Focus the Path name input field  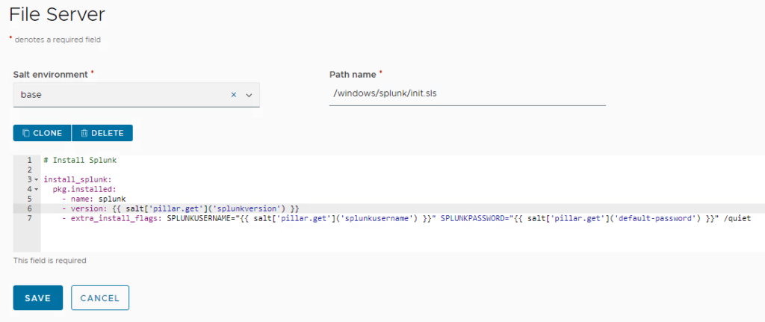click(467, 94)
